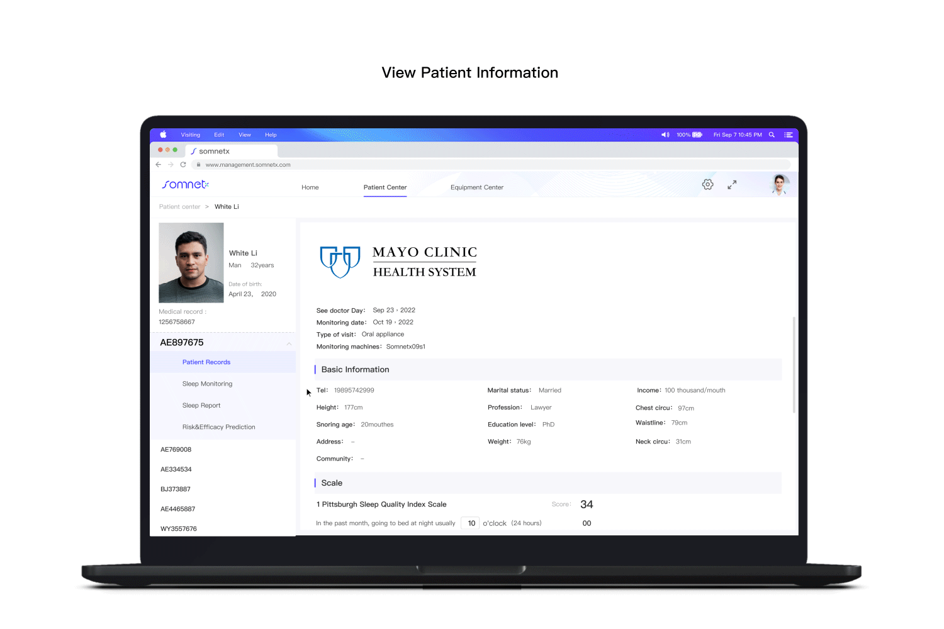Click the Mayo Clinic shield logo
This screenshot has height=629, width=944.
[340, 262]
